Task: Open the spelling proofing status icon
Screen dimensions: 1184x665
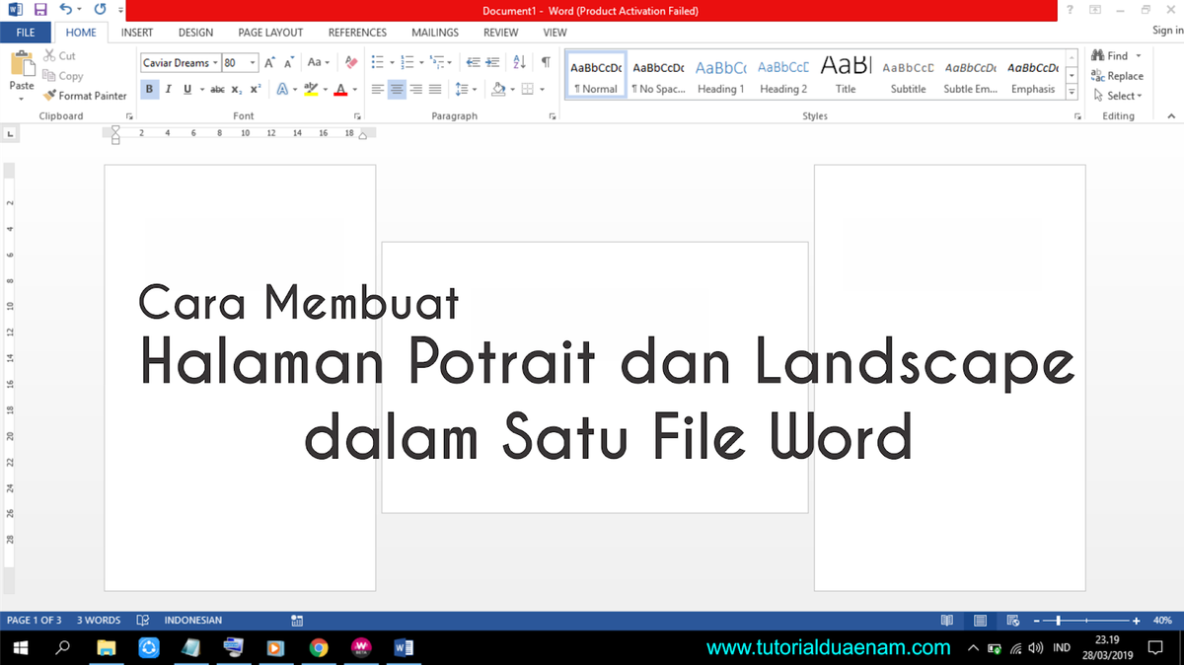Action: [x=143, y=621]
